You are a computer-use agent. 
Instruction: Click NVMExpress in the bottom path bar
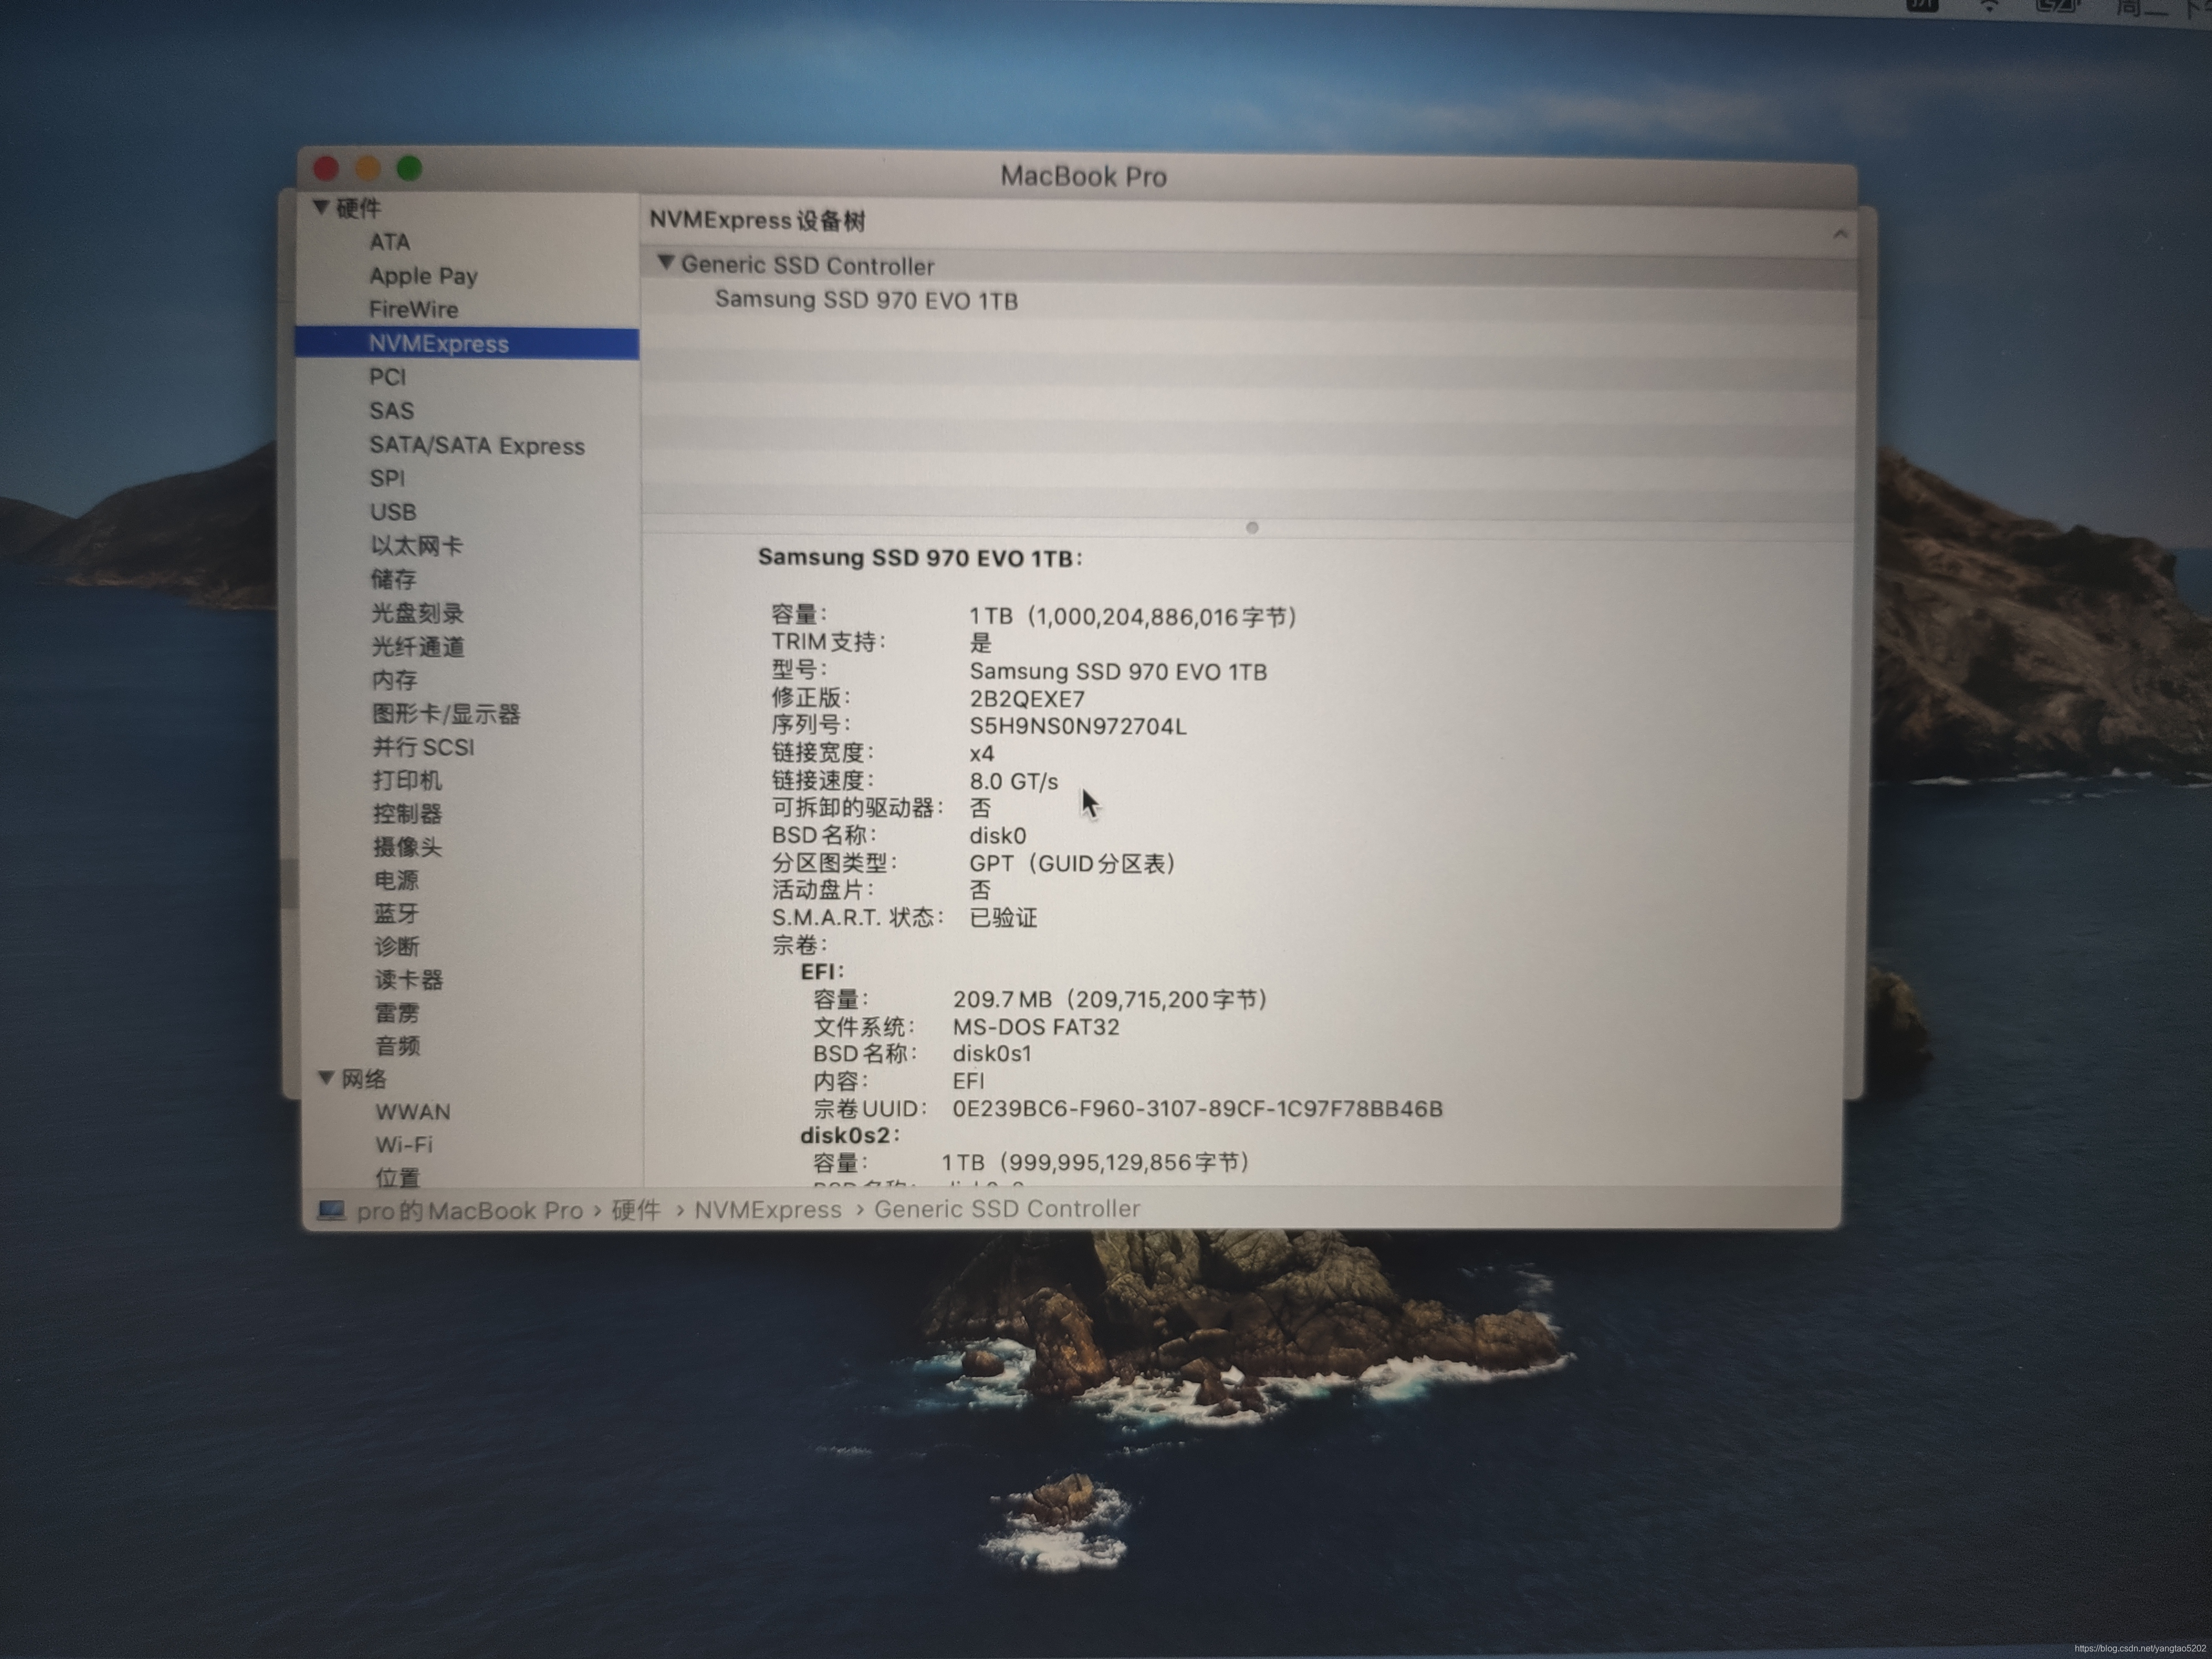tap(767, 1210)
